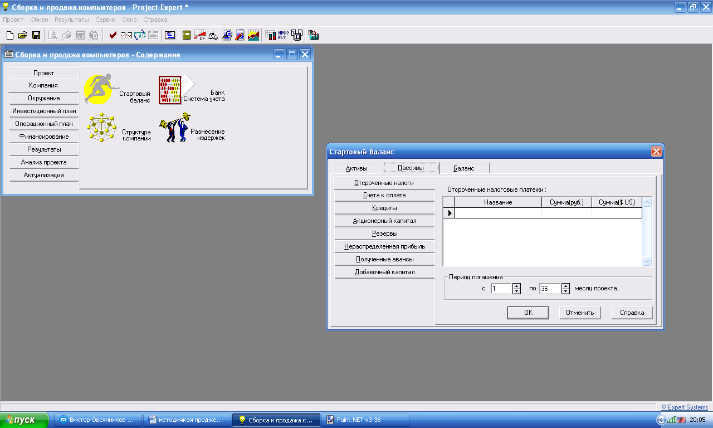Click the table scrollbar up arrow
The image size is (713, 428).
(647, 202)
